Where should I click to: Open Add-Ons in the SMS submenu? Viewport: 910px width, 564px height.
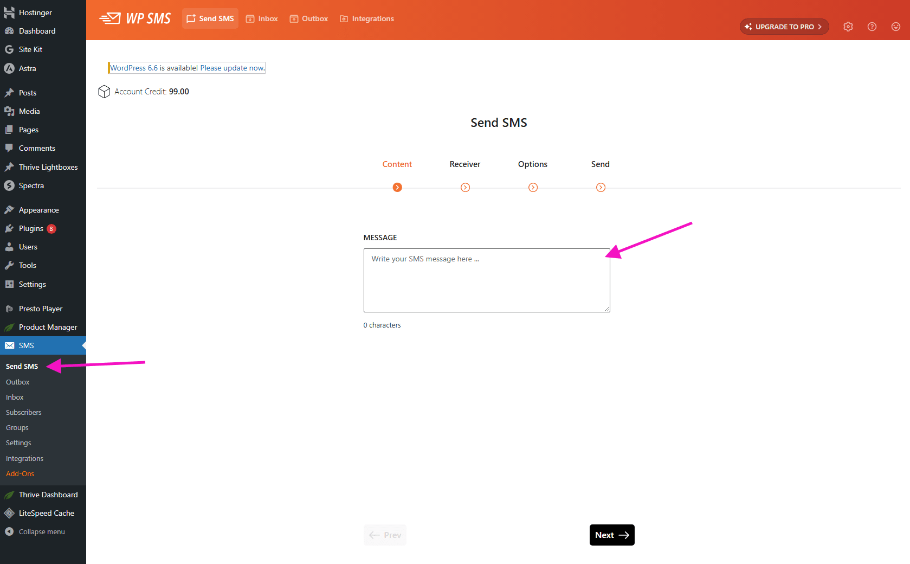tap(20, 473)
